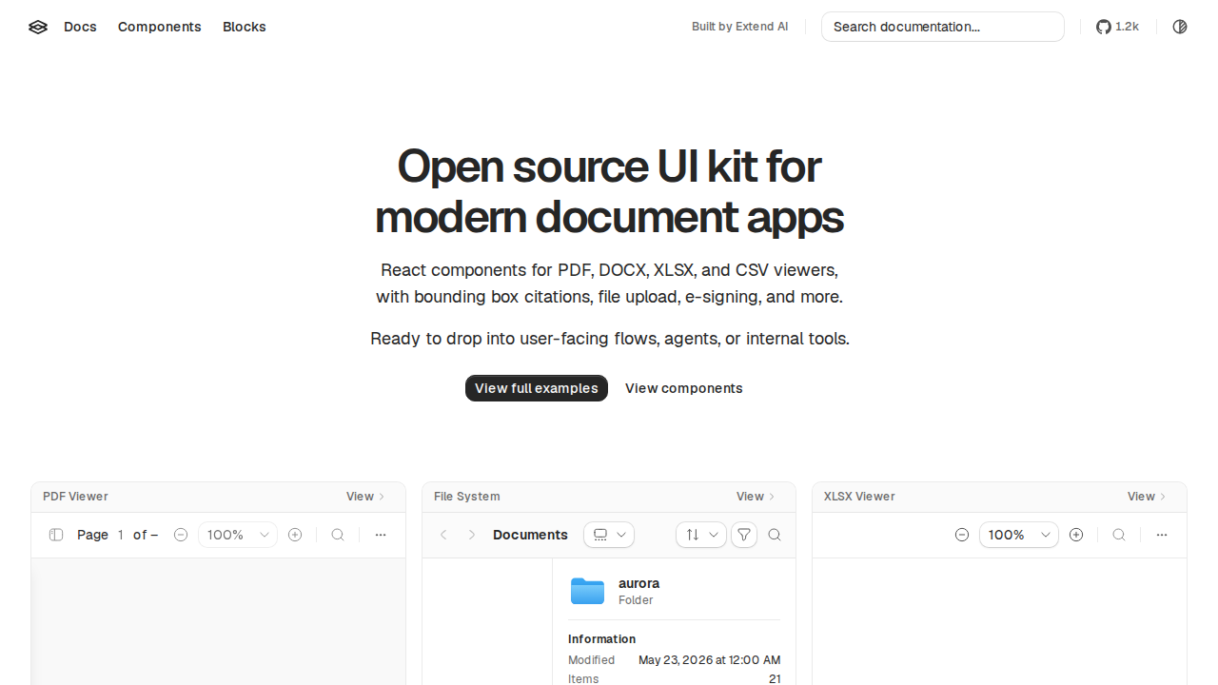Click the PDF page number field
The image size is (1218, 685).
point(121,535)
